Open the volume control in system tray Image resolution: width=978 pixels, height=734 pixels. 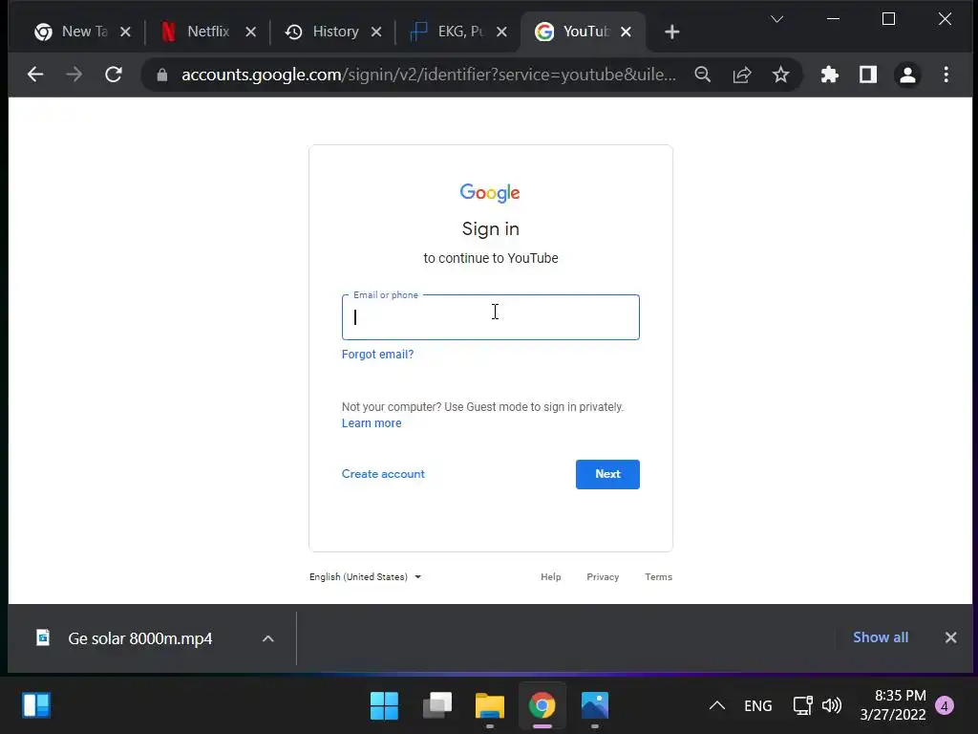(x=832, y=705)
